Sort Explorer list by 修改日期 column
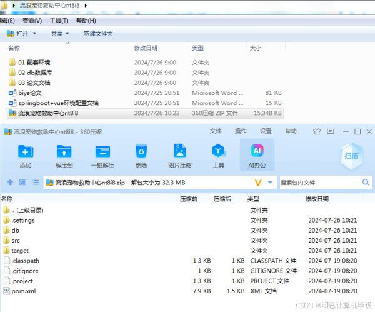The height and width of the screenshot is (312, 375). point(146,48)
